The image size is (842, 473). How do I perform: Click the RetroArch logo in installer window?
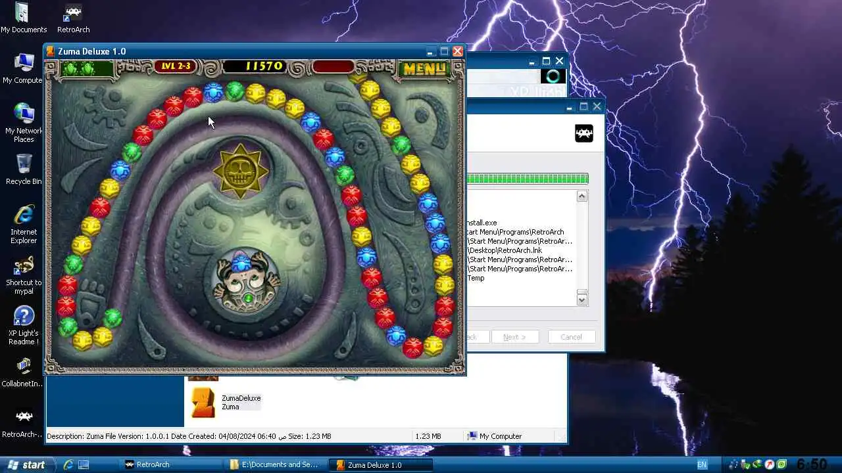click(584, 133)
